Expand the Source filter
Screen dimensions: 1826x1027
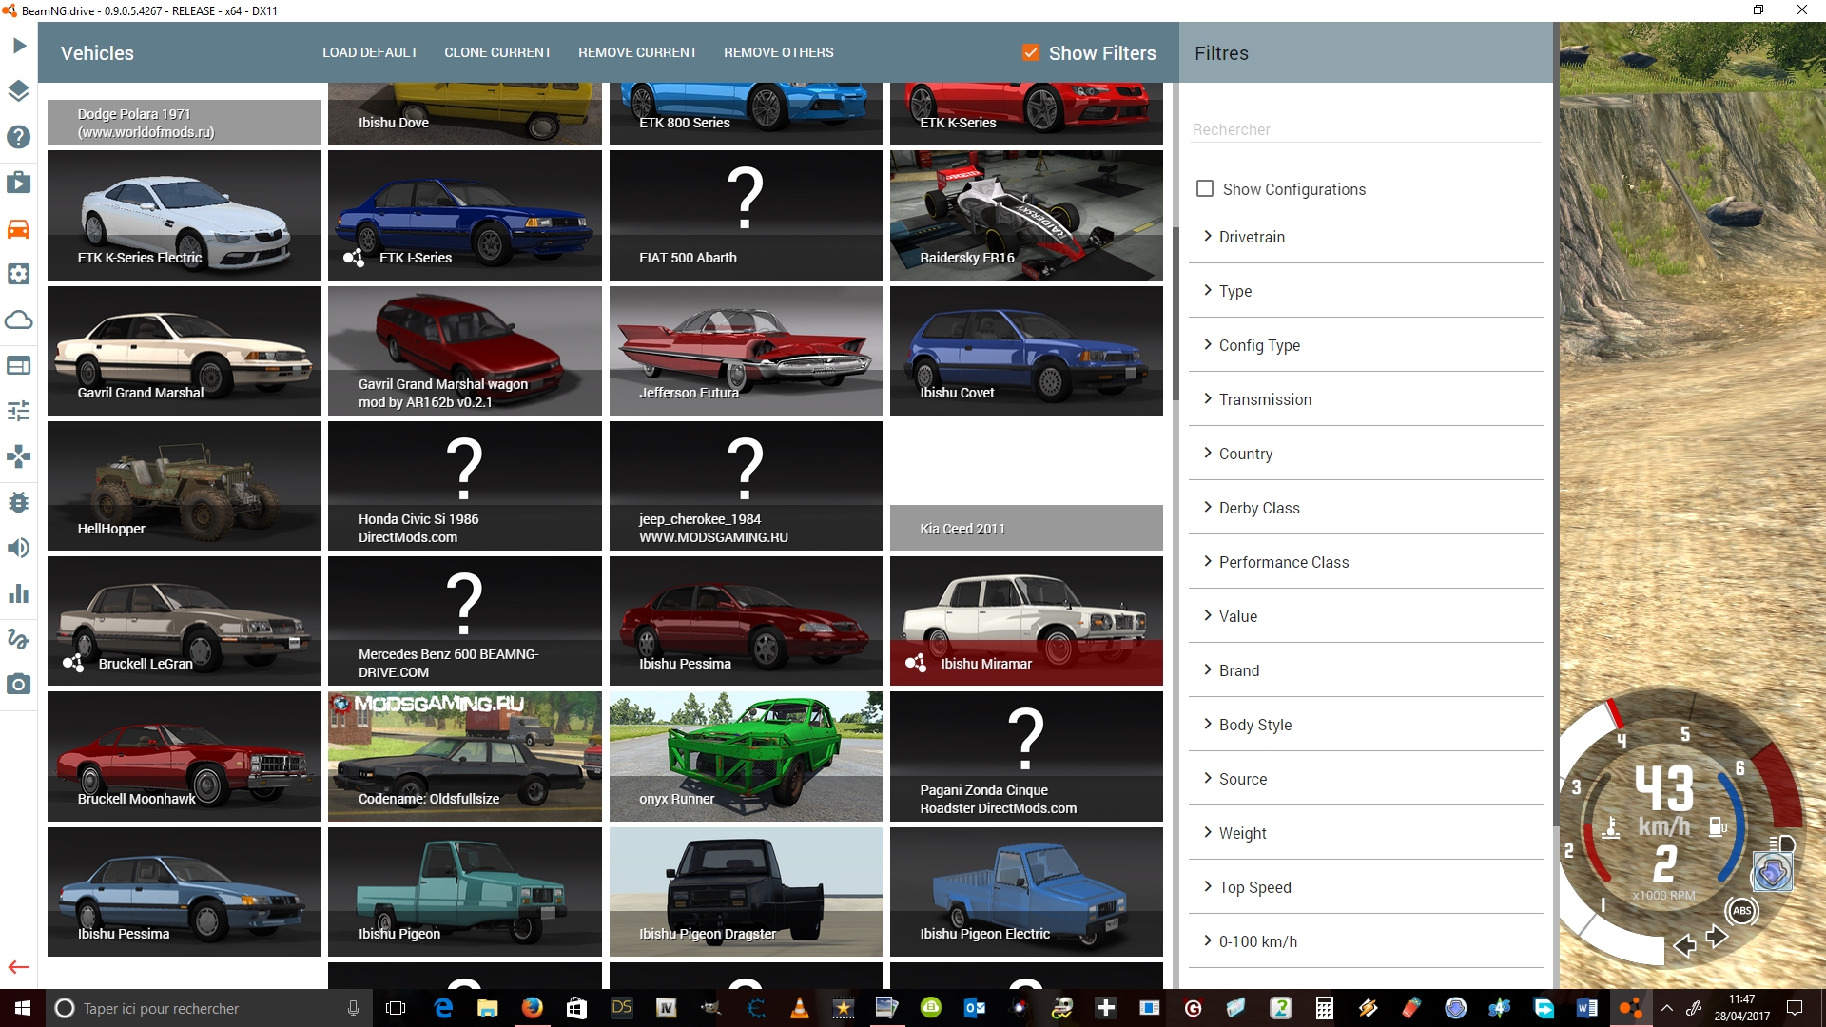click(1366, 779)
